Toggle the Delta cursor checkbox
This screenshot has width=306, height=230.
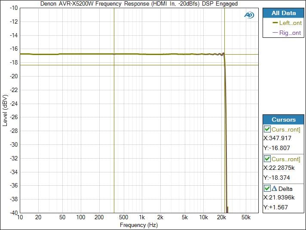pos(267,188)
